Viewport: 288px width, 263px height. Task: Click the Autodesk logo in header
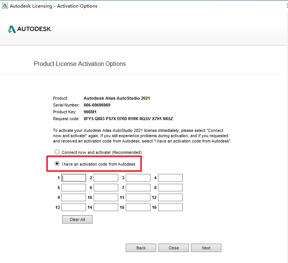[30, 29]
